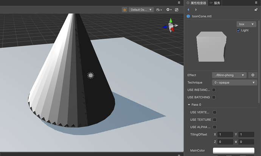261x156 pixels.
Task: Click the gizmo center cube
Action: pyautogui.click(x=171, y=26)
